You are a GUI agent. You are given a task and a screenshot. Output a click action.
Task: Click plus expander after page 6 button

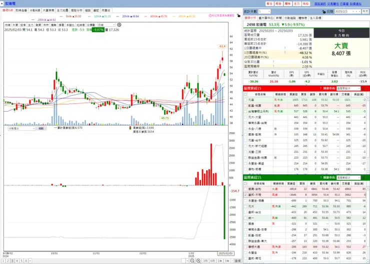tap(30, 261)
